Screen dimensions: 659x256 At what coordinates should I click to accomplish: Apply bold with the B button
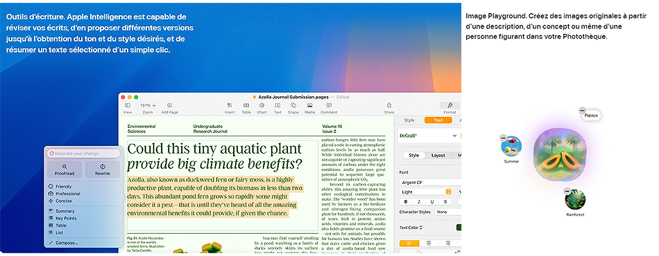pyautogui.click(x=406, y=201)
